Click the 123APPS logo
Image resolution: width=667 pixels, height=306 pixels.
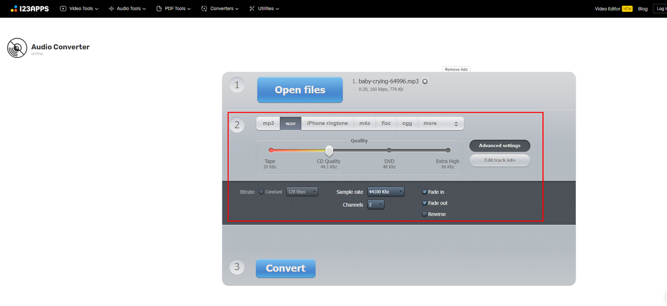[30, 8]
